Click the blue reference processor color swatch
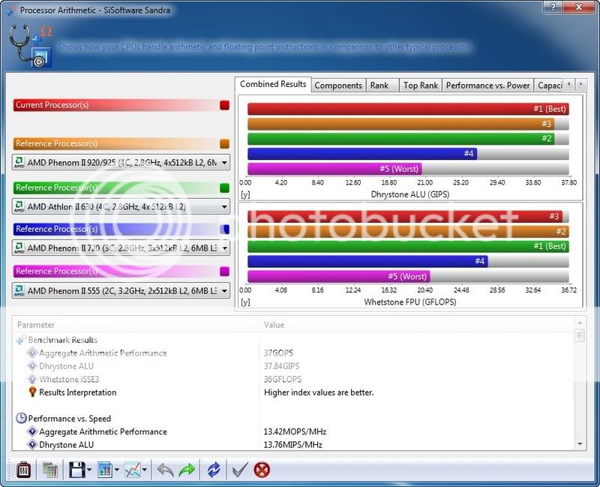This screenshot has width=600, height=487. point(224,229)
